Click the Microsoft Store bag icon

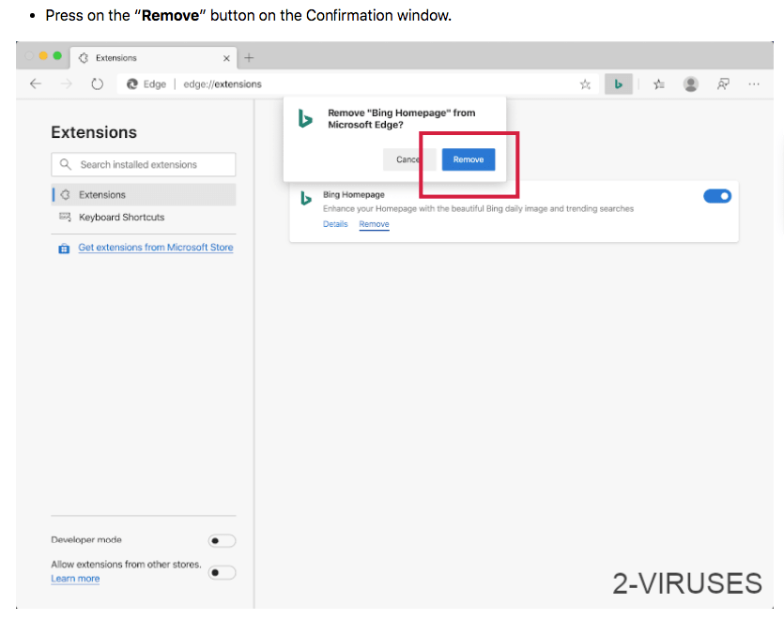(x=64, y=249)
